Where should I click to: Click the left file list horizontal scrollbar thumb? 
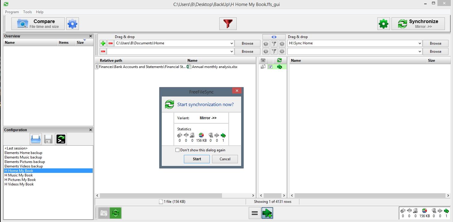[161, 195]
